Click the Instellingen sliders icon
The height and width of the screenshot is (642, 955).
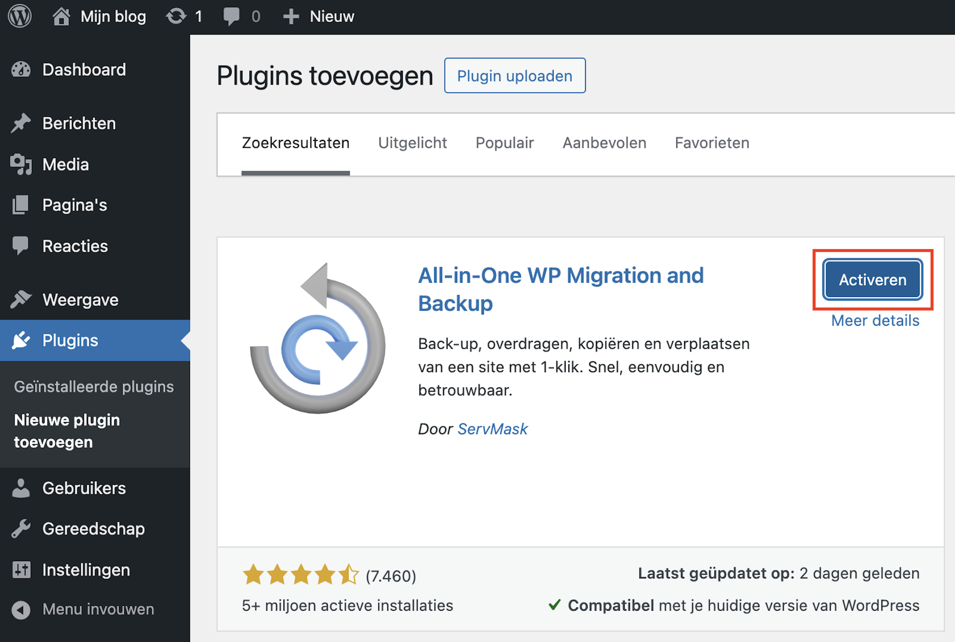coord(21,570)
